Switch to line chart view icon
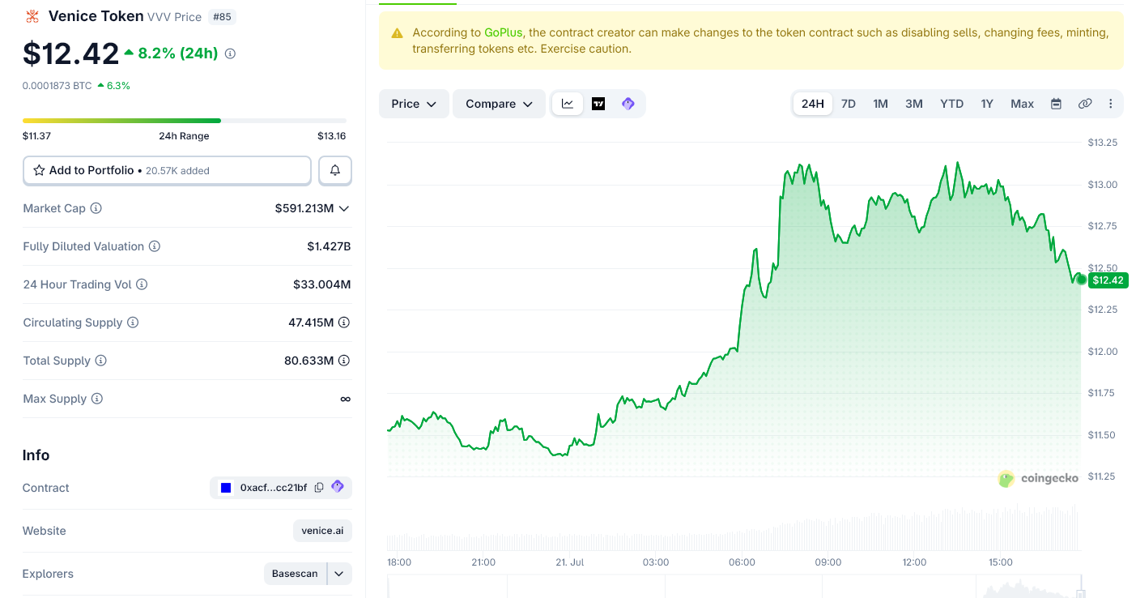 (568, 104)
